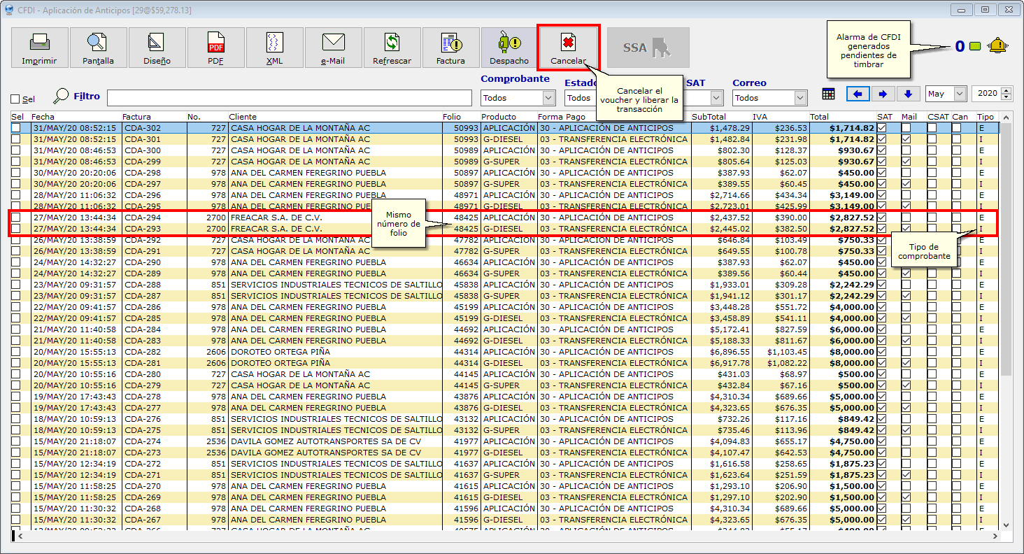This screenshot has height=554, width=1024.
Task: Click the Factura invoice icon
Action: click(450, 48)
